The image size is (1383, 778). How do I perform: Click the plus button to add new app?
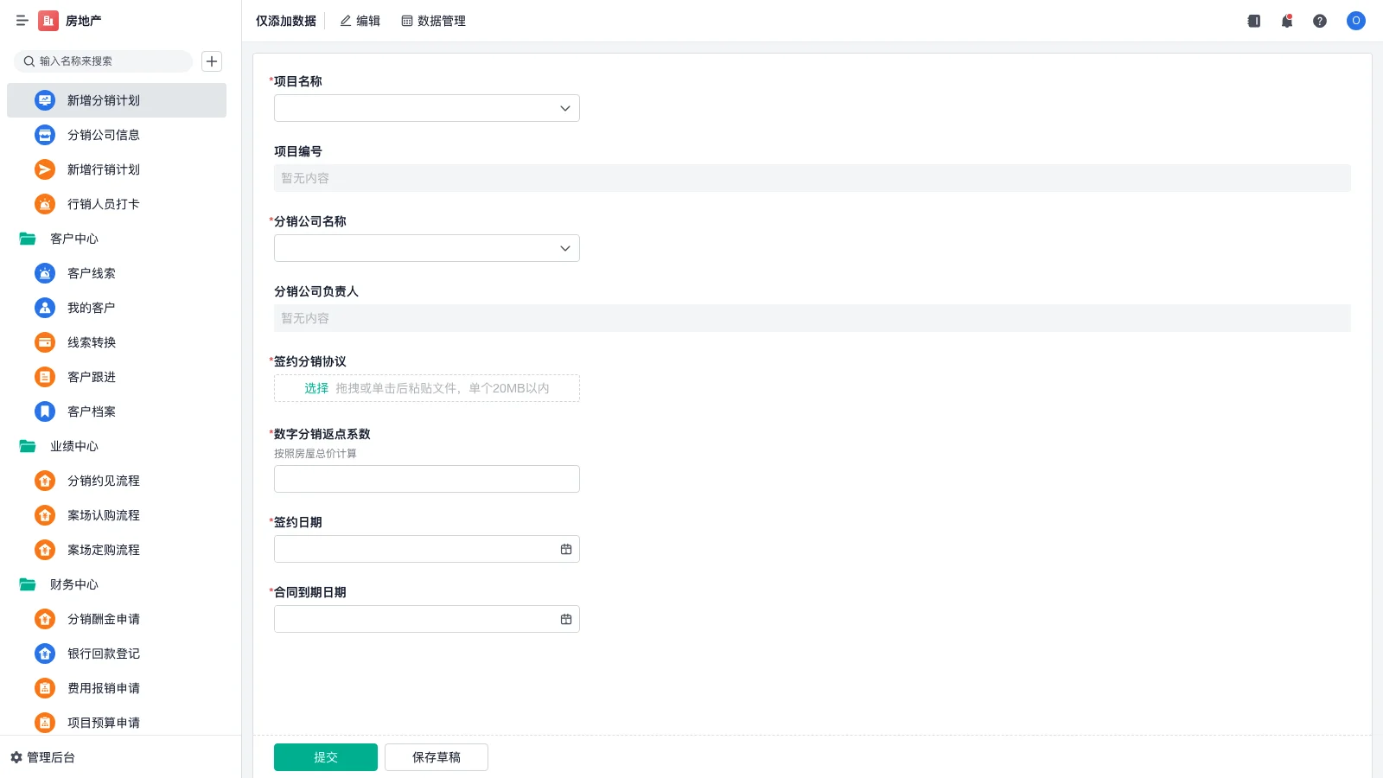(212, 61)
